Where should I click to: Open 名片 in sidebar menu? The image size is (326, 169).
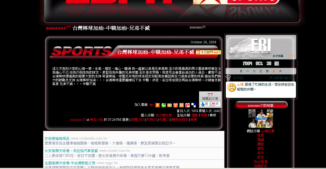point(260,153)
